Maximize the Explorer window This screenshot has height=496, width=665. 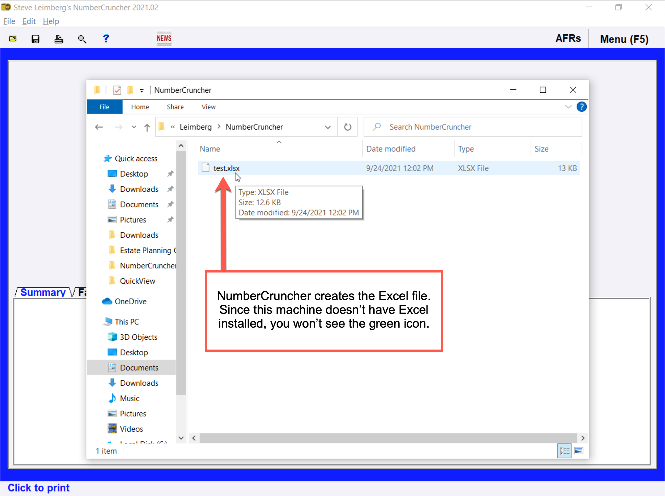click(x=543, y=90)
